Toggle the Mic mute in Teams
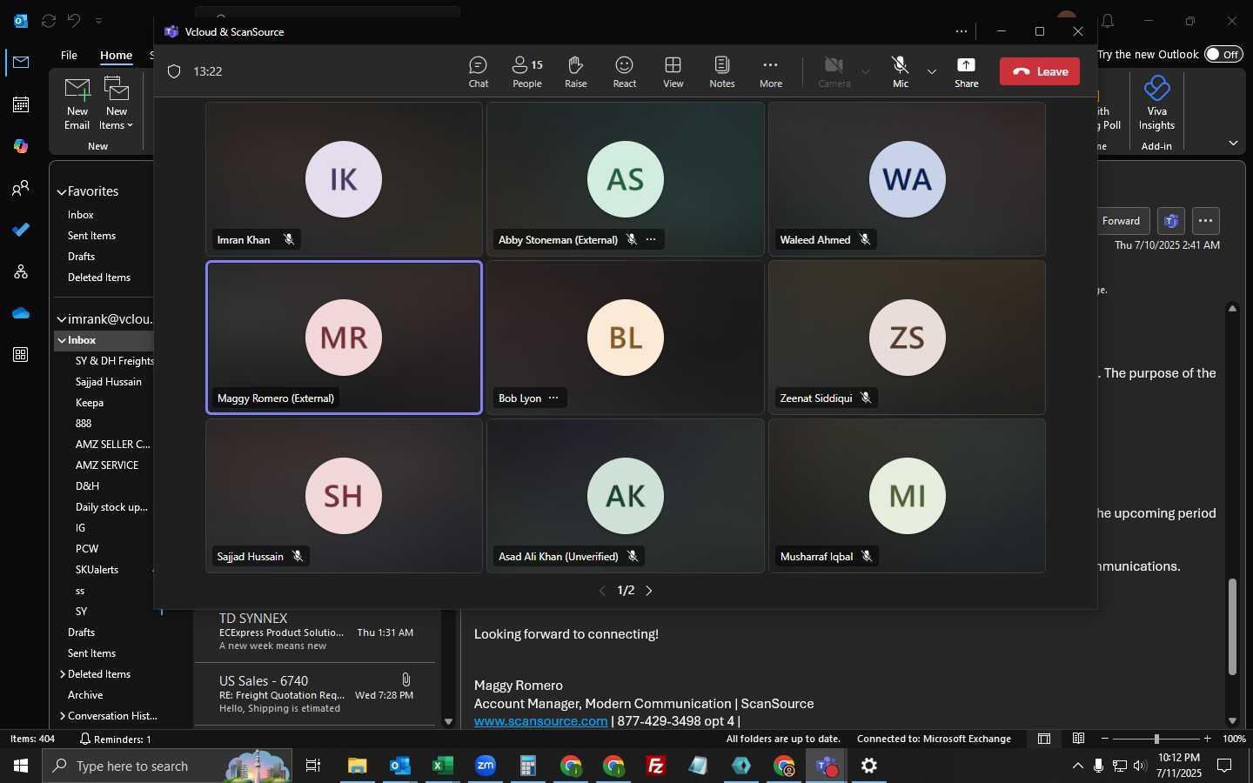This screenshot has height=783, width=1253. pos(900,71)
